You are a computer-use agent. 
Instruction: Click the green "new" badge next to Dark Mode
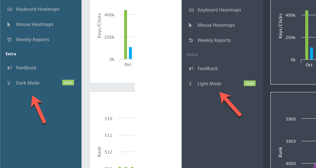[68, 83]
